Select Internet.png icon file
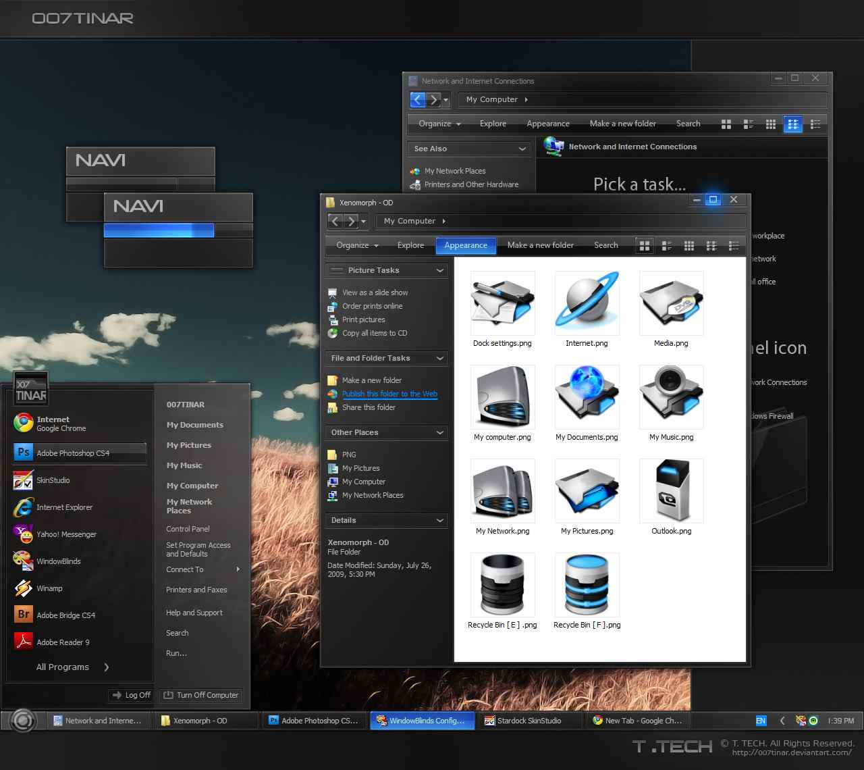 (587, 303)
